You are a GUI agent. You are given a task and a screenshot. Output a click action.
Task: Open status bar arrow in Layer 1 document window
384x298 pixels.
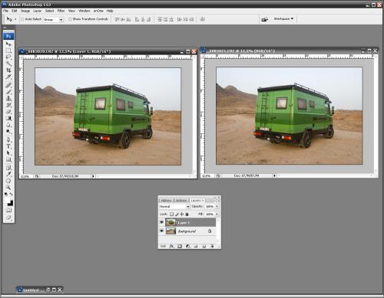click(x=93, y=176)
